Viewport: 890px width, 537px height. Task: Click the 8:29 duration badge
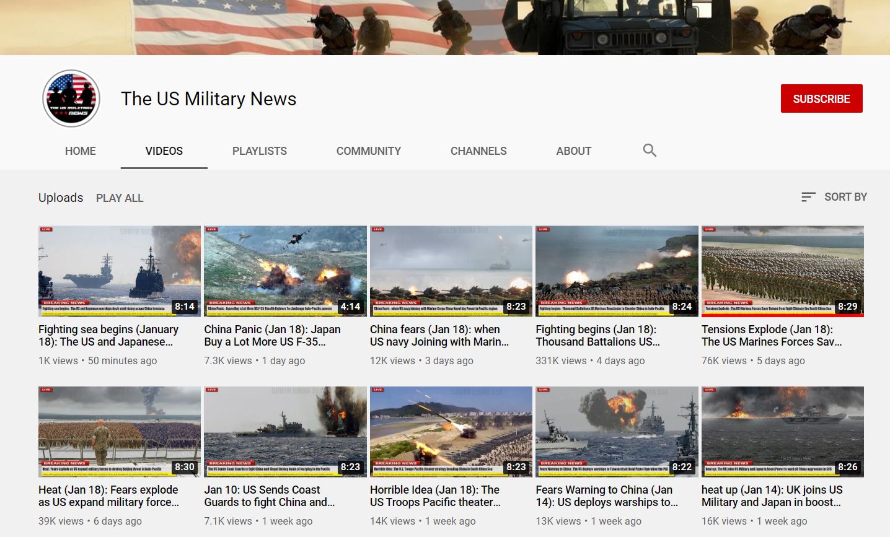[848, 306]
